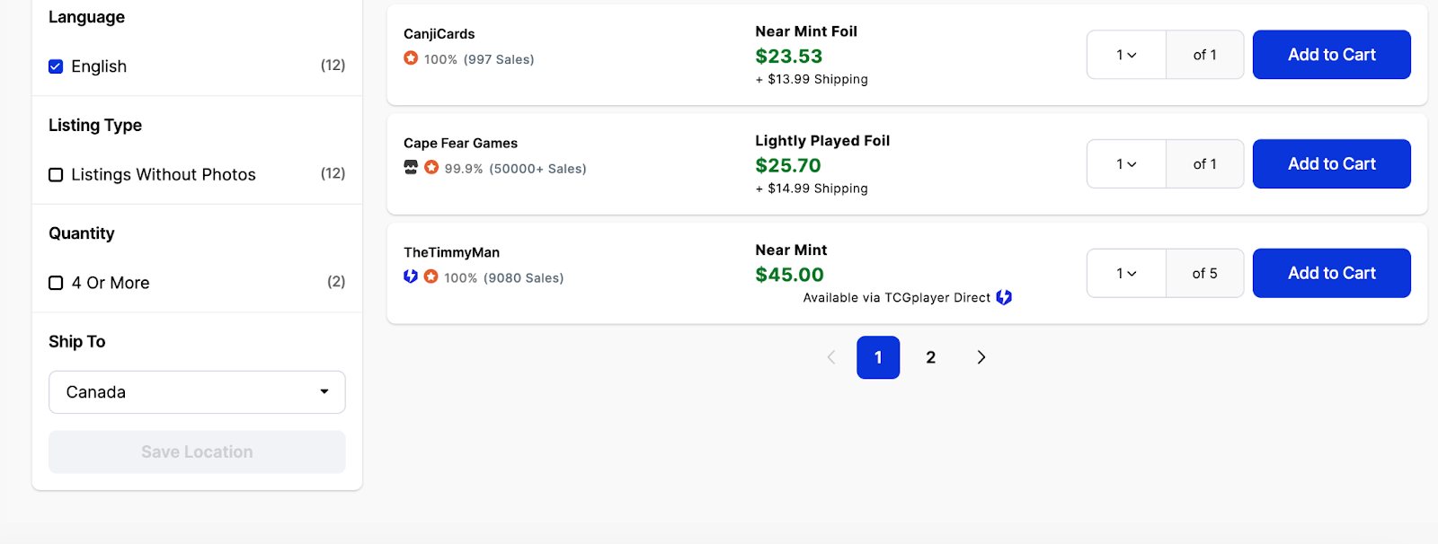Go to page 2 of the listings
The width and height of the screenshot is (1438, 544).
929,357
